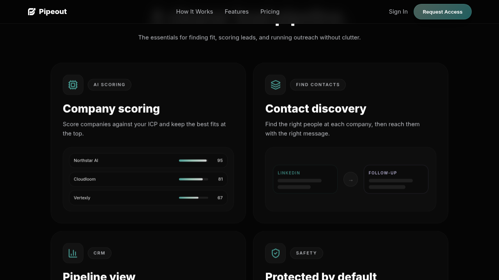Click the Company scoring heading
499x280 pixels.
111,108
